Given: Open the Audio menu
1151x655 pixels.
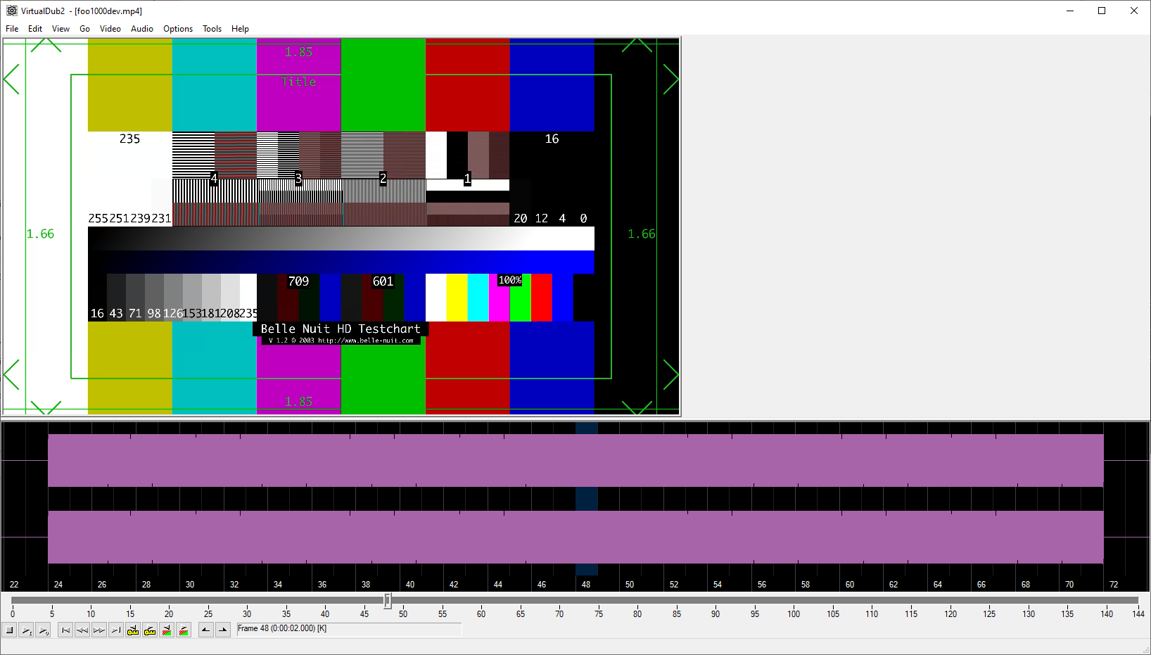Looking at the screenshot, I should click(x=141, y=29).
